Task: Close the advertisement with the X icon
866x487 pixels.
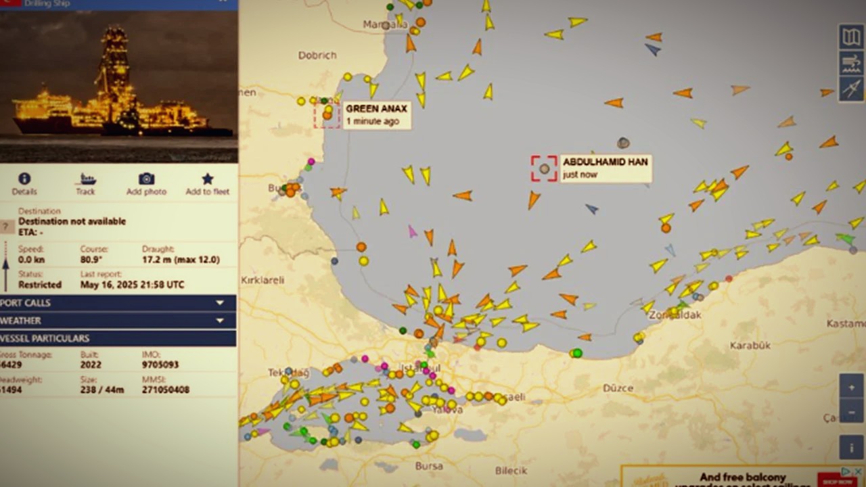Action: 857,471
